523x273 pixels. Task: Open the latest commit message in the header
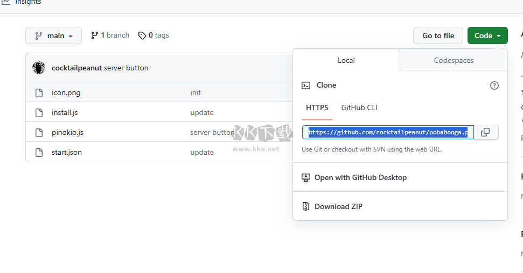(x=126, y=68)
